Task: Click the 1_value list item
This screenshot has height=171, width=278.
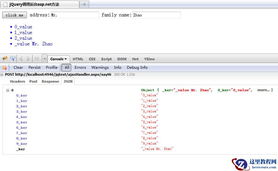Action: click(x=23, y=32)
